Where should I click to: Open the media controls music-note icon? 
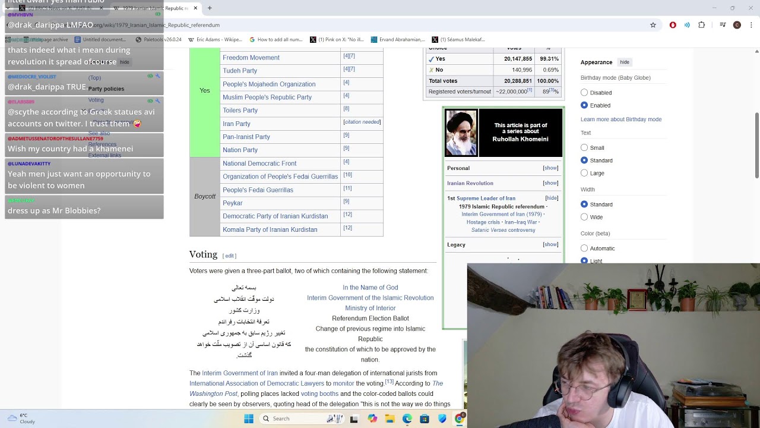pos(723,25)
